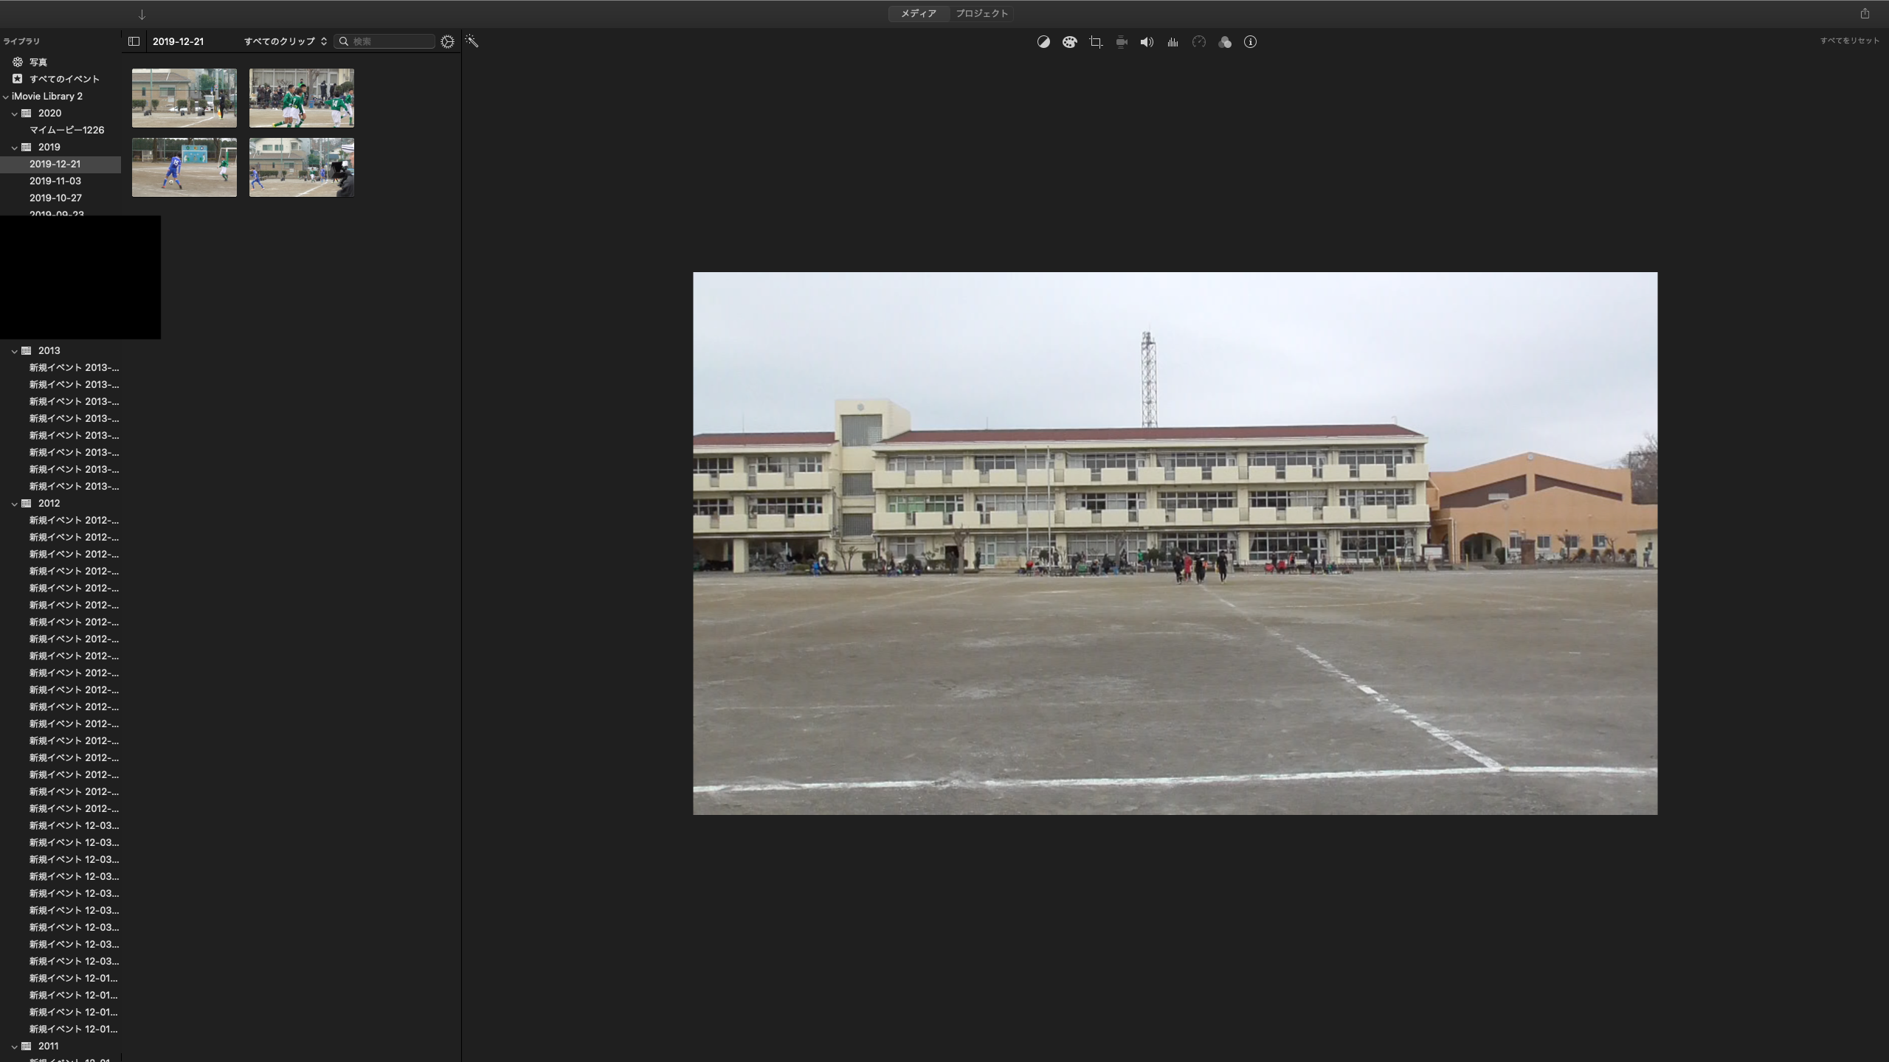The image size is (1889, 1062).
Task: Open the color balance adjustment
Action: pos(1043,42)
